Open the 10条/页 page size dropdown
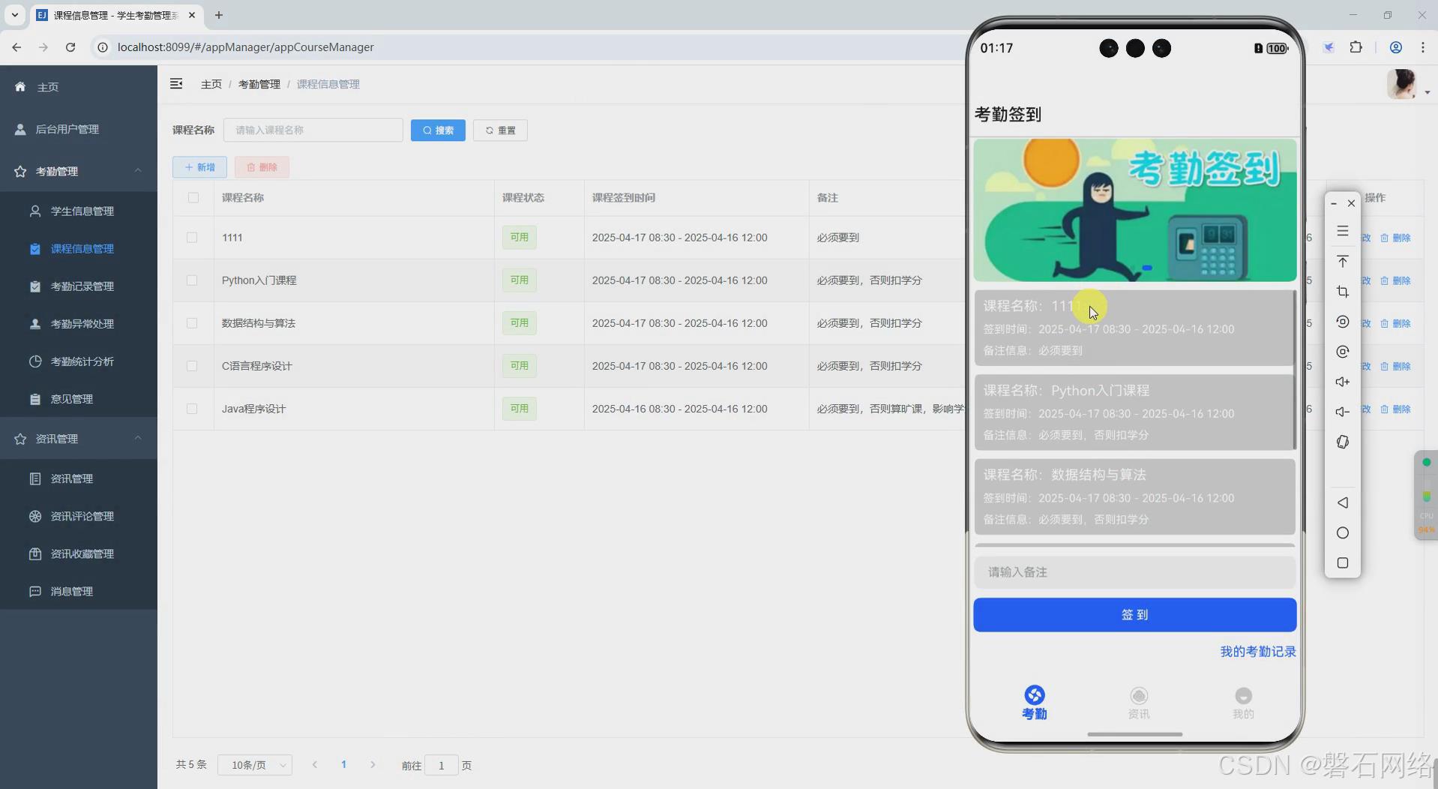Viewport: 1438px width, 789px height. click(255, 765)
